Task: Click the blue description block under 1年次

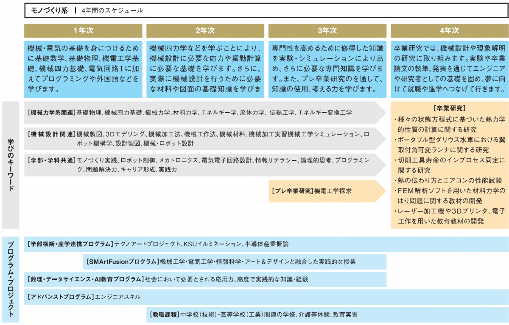Action: coord(83,69)
